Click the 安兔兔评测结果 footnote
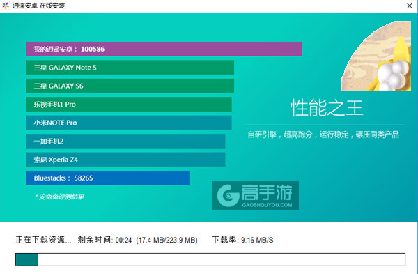The height and width of the screenshot is (274, 418). coord(59,197)
